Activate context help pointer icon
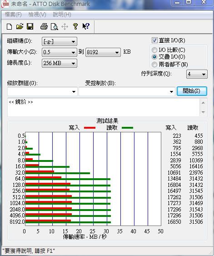Screen dimensions: 214x256 click(86, 26)
